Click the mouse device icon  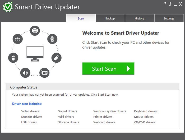(x=13, y=58)
